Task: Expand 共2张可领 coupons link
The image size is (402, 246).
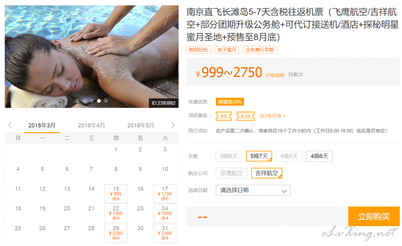Action: point(272,116)
